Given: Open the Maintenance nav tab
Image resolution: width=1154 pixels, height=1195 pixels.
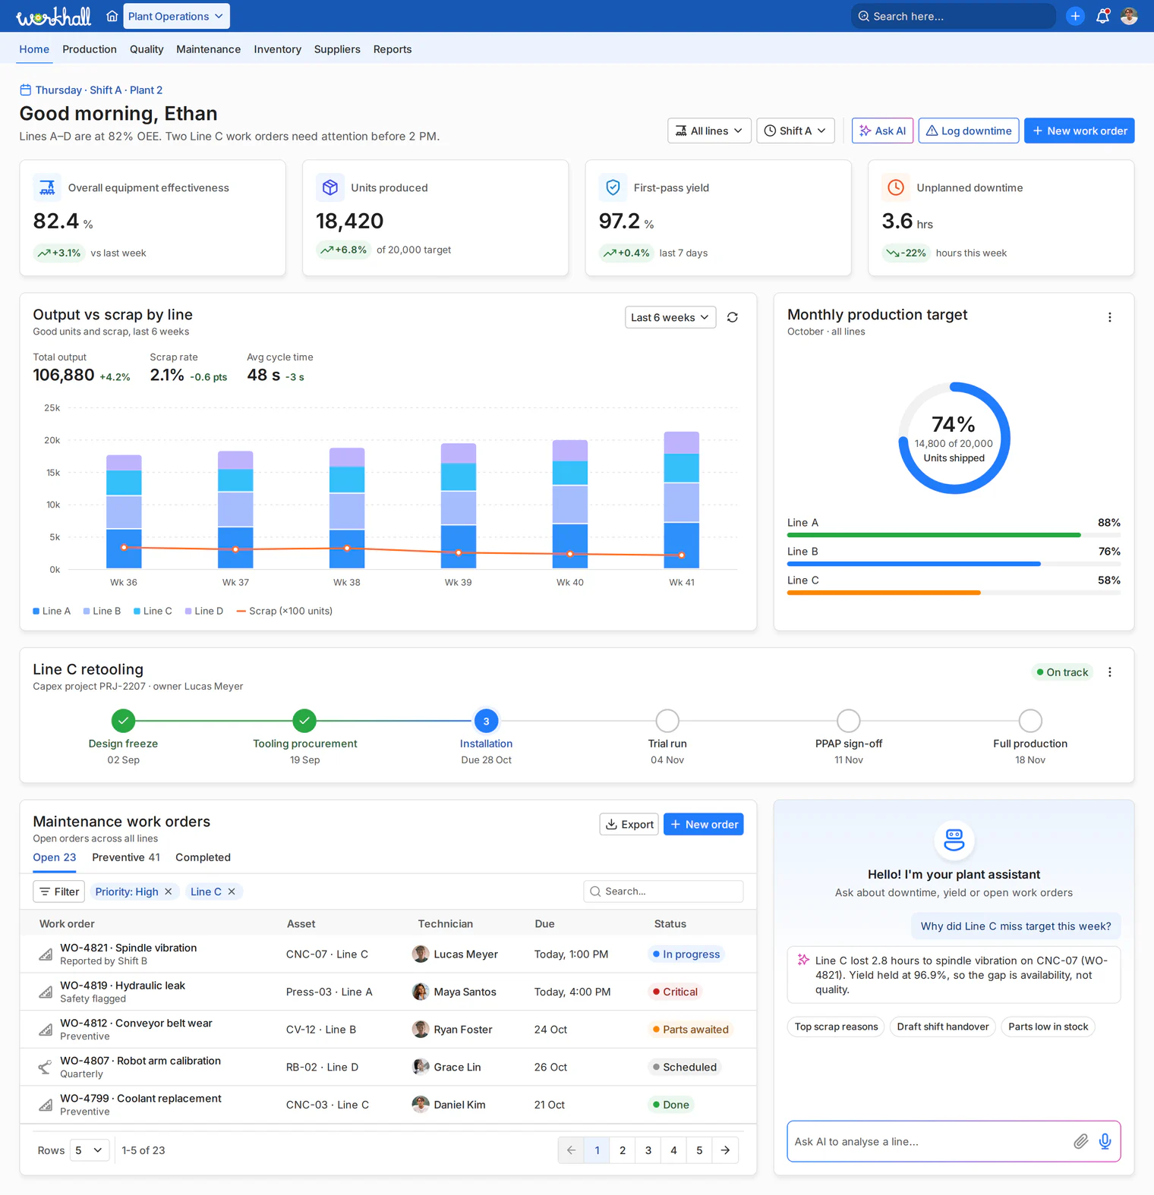Looking at the screenshot, I should point(208,49).
